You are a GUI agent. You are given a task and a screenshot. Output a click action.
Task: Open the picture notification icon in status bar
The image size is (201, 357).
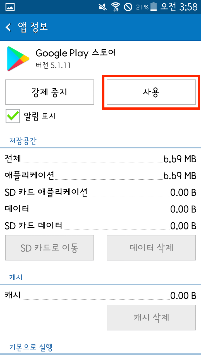[10, 7]
